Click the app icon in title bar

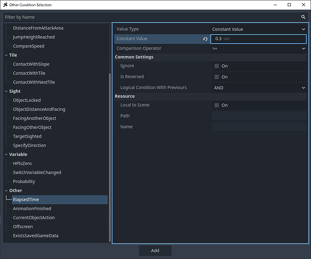point(5,5)
